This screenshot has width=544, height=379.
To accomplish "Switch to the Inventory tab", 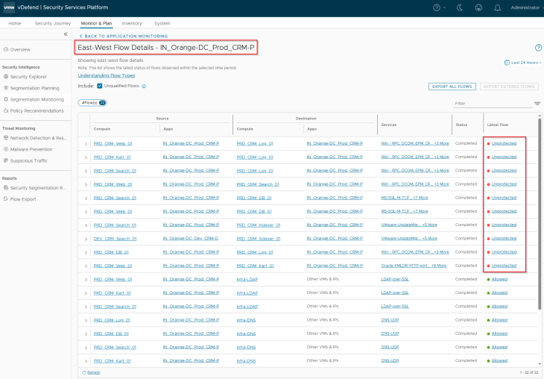I will click(132, 23).
